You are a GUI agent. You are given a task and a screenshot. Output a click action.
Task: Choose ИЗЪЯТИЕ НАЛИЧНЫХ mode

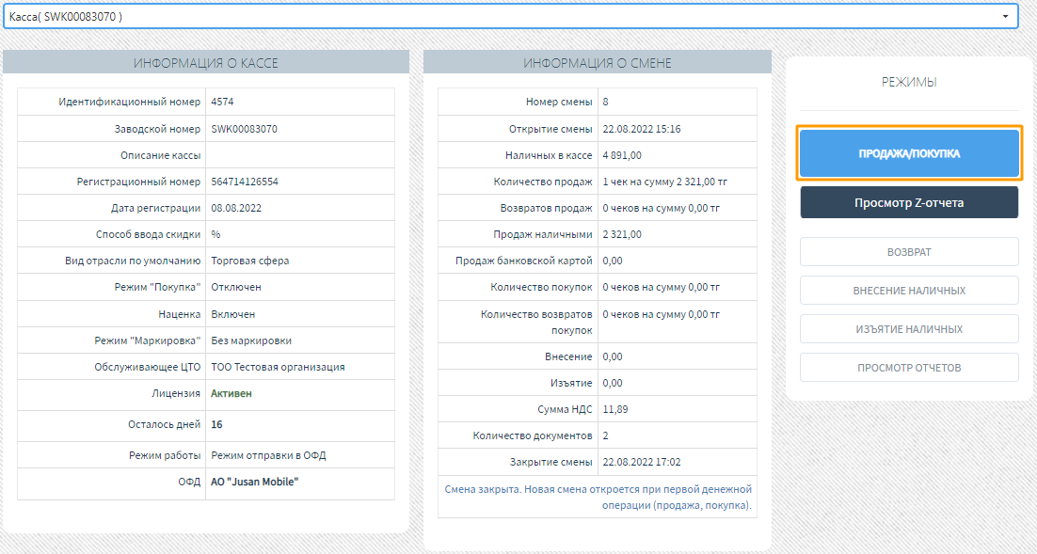(x=909, y=328)
